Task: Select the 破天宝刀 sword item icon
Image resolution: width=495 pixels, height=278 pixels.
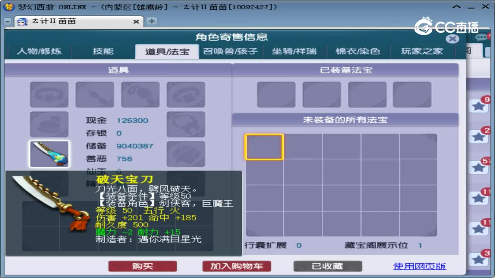Action: point(49,153)
